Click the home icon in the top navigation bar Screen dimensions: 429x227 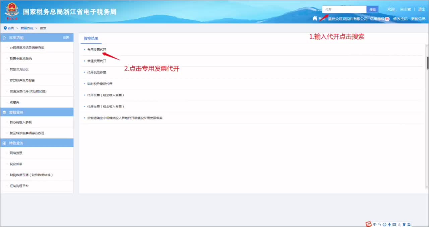pos(314,19)
